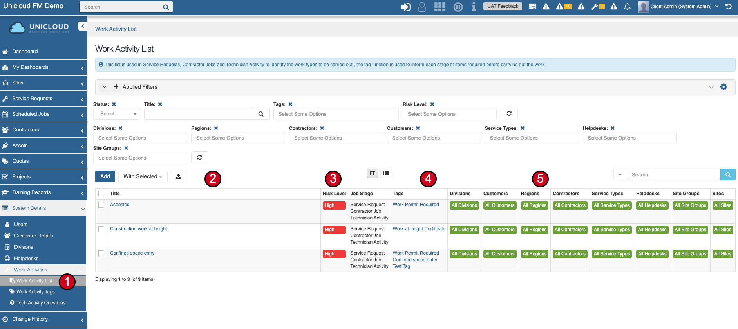Image resolution: width=738 pixels, height=329 pixels.
Task: Click the sign-in arrow icon in top bar
Action: [405, 7]
